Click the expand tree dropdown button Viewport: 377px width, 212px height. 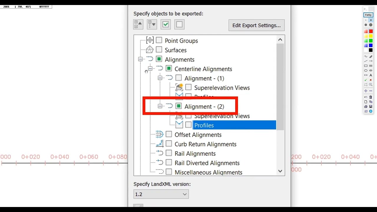tap(152, 24)
